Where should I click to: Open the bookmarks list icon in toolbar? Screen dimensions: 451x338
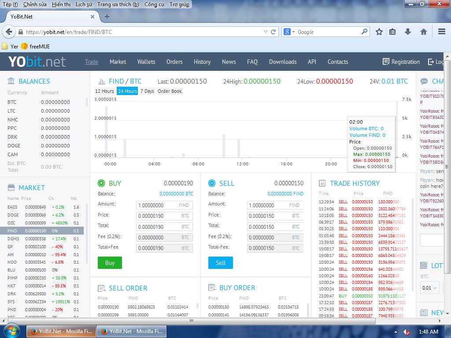tap(392, 32)
